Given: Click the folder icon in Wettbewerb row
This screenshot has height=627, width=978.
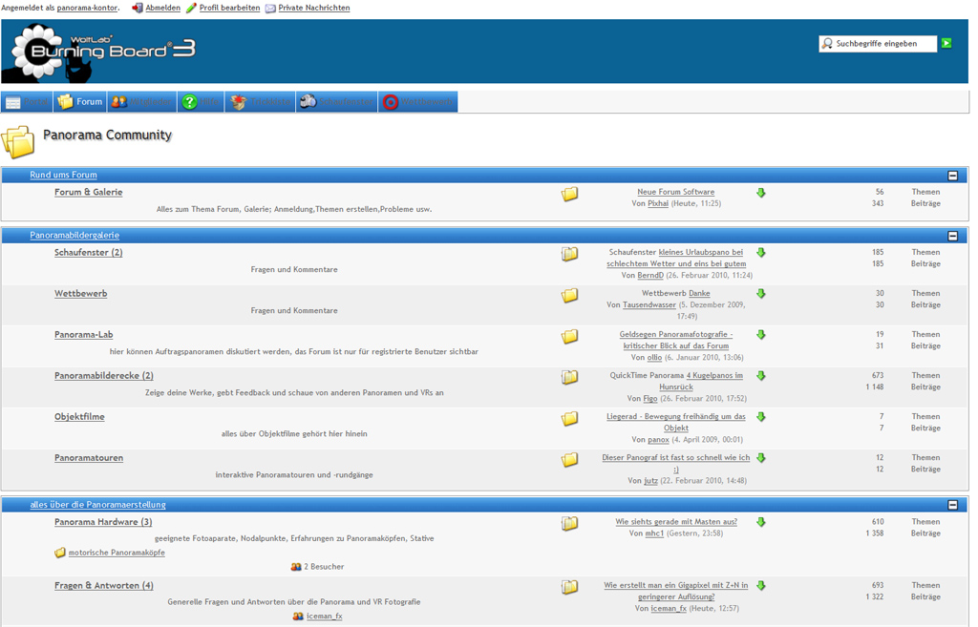Looking at the screenshot, I should point(569,296).
